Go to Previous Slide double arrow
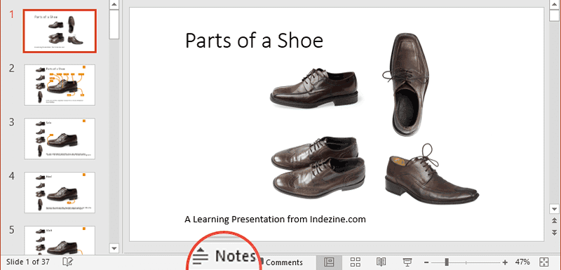This screenshot has height=270, width=561. pyautogui.click(x=554, y=220)
